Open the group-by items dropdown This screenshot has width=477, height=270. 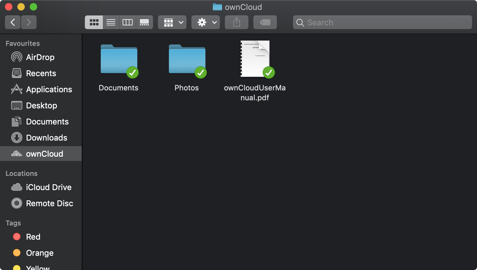click(x=172, y=22)
